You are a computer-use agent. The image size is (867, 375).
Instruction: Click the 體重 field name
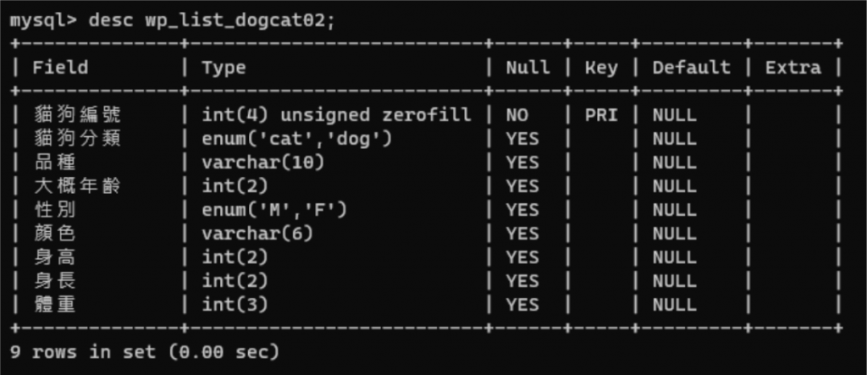click(x=54, y=304)
